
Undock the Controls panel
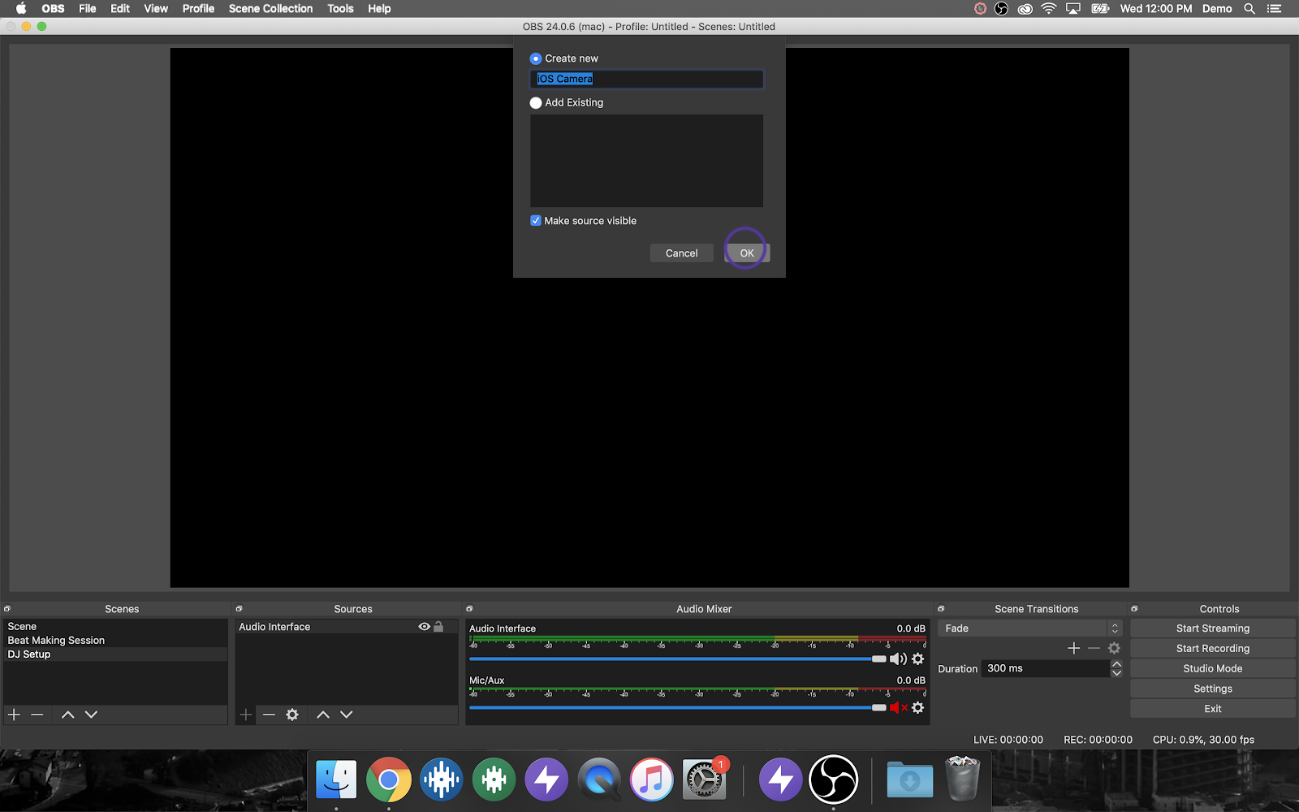1134,608
